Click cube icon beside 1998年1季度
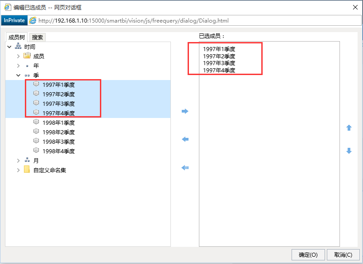Image resolution: width=363 pixels, height=264 pixels. [x=36, y=122]
